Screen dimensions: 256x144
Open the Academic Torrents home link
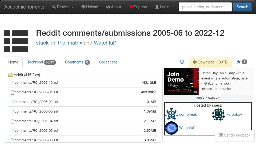click(24, 7)
